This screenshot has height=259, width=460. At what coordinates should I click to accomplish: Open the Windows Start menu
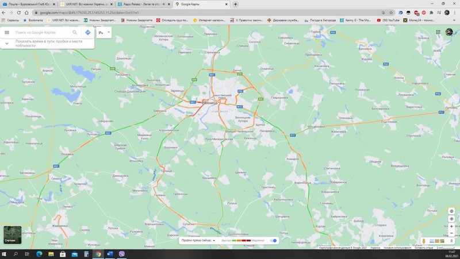4,254
